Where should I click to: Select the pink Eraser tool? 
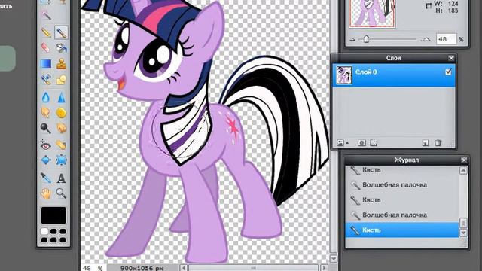46,48
